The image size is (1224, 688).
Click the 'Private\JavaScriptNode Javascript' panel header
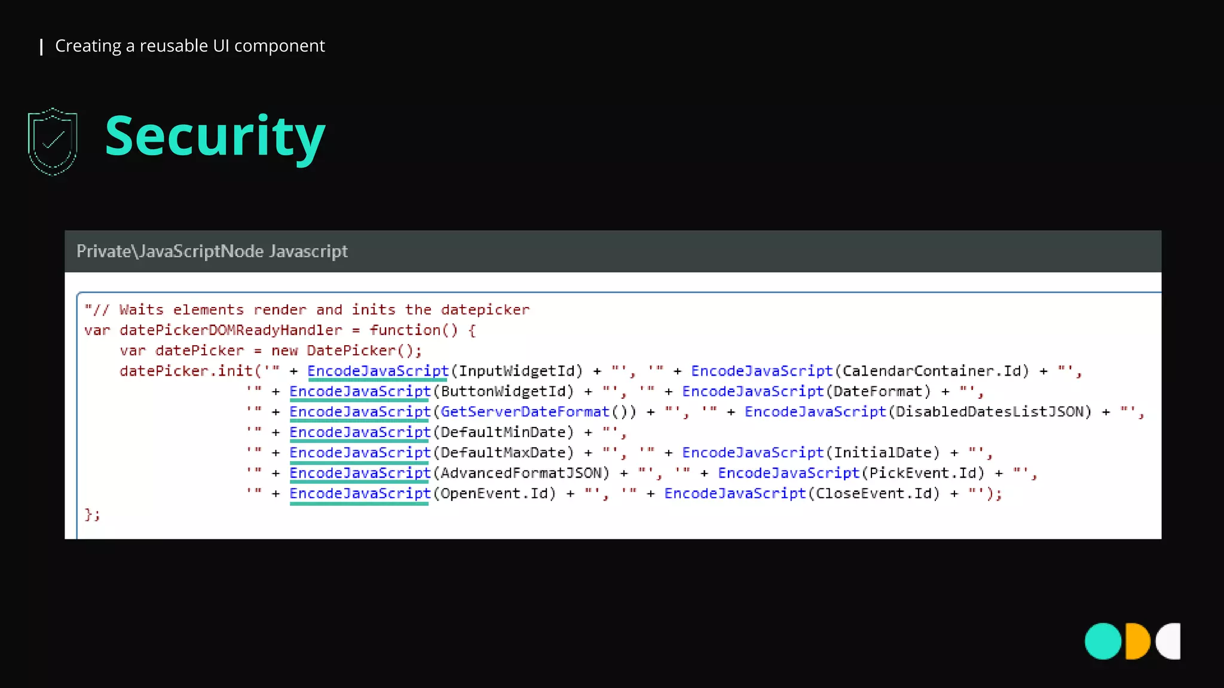point(613,251)
